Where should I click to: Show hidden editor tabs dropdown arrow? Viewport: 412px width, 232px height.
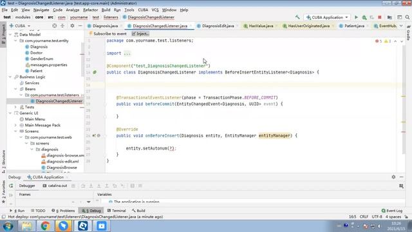tap(401, 26)
